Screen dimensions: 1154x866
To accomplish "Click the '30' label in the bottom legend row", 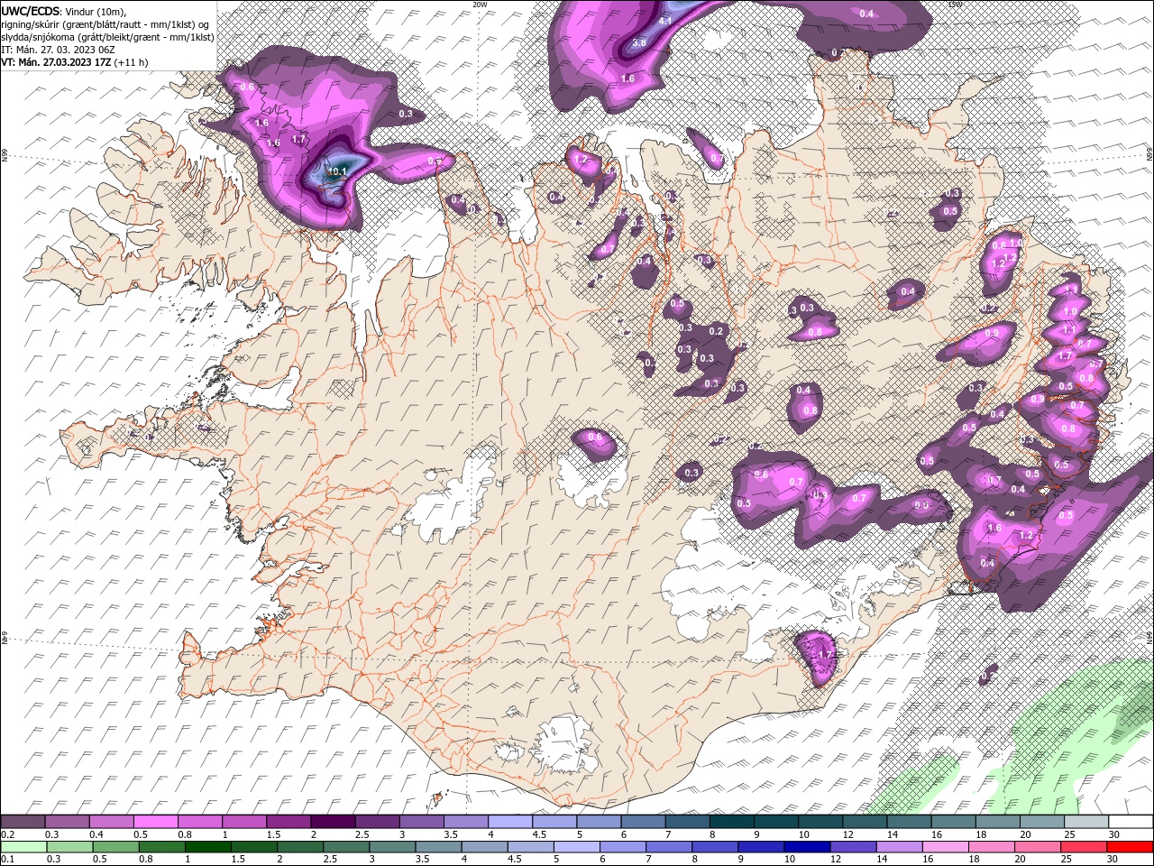I will [1114, 860].
